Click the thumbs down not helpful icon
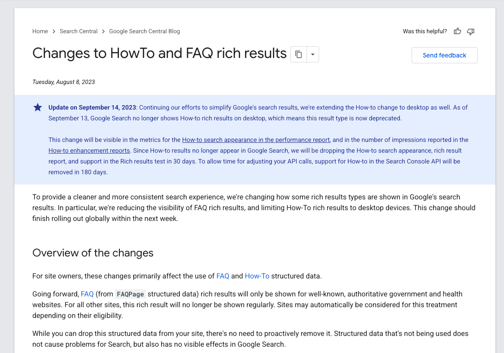504x353 pixels. [x=471, y=31]
